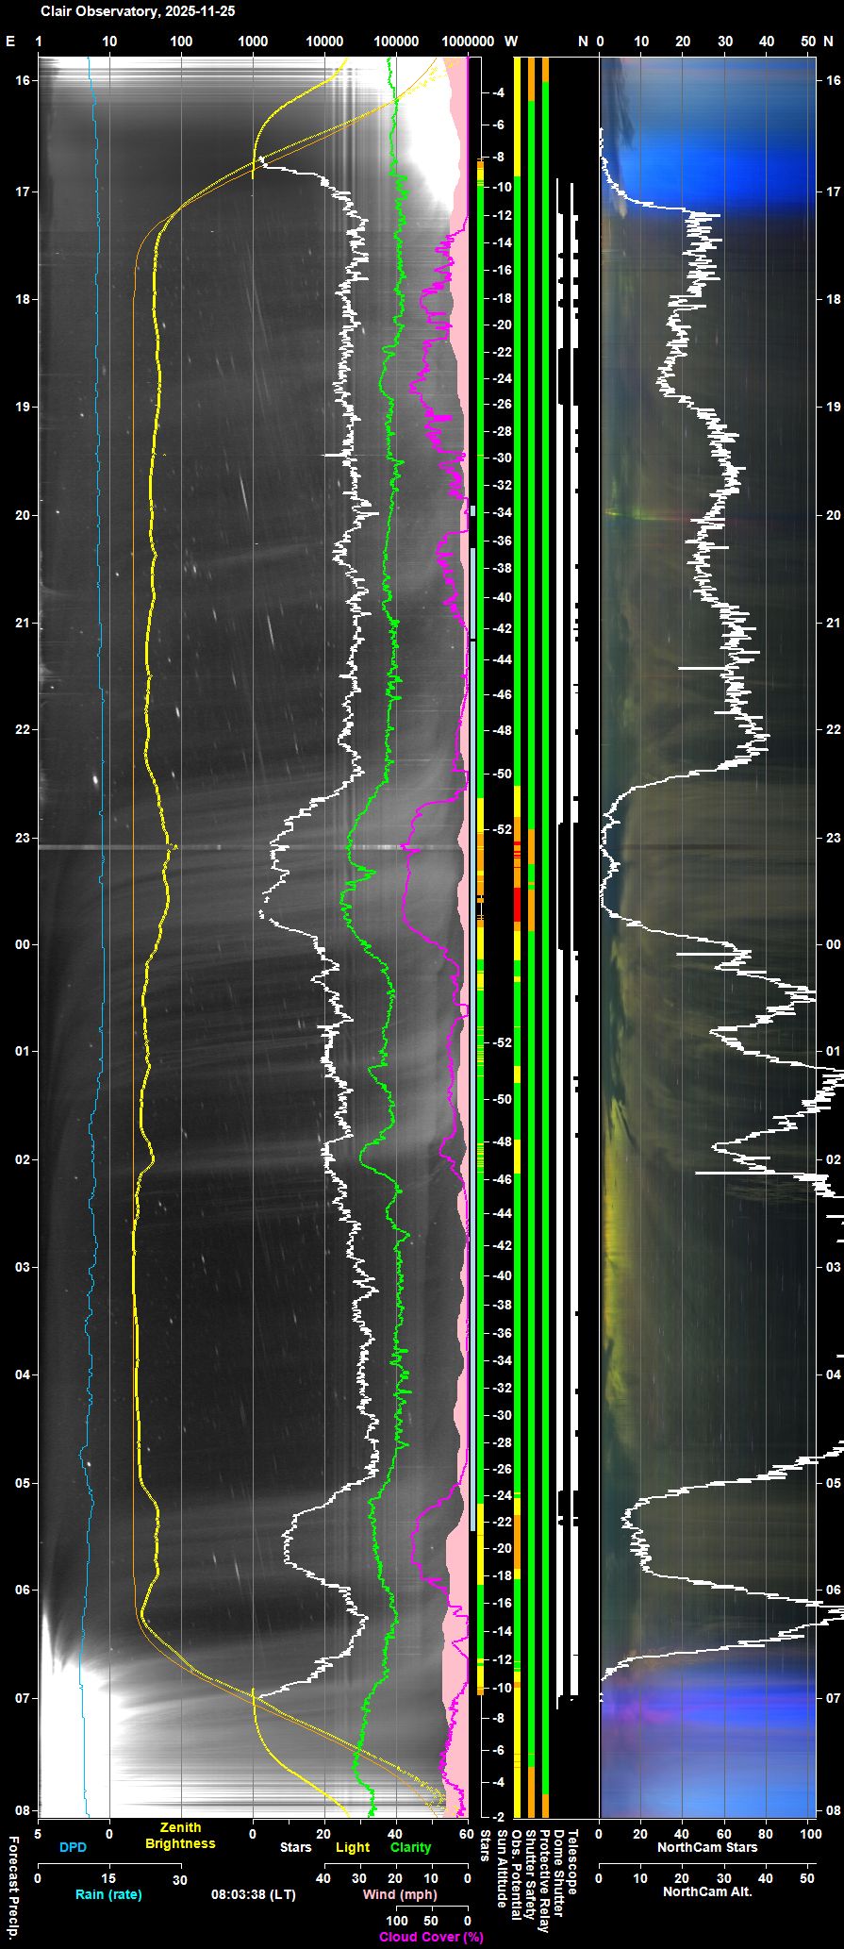Click the red segment in Obs. Potential bar
This screenshot has height=1949, width=844.
pyautogui.click(x=517, y=903)
